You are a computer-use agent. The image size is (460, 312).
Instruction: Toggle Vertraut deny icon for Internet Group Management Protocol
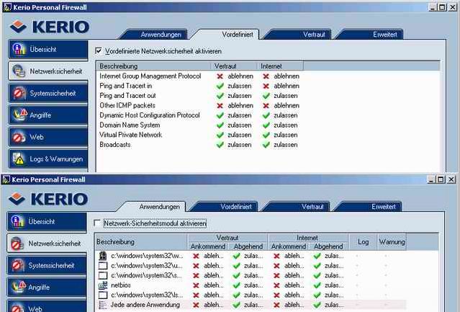(x=220, y=76)
